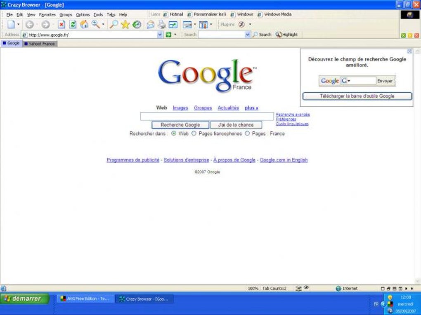Click the Recherche Google button
The height and width of the screenshot is (315, 421).
coord(180,125)
